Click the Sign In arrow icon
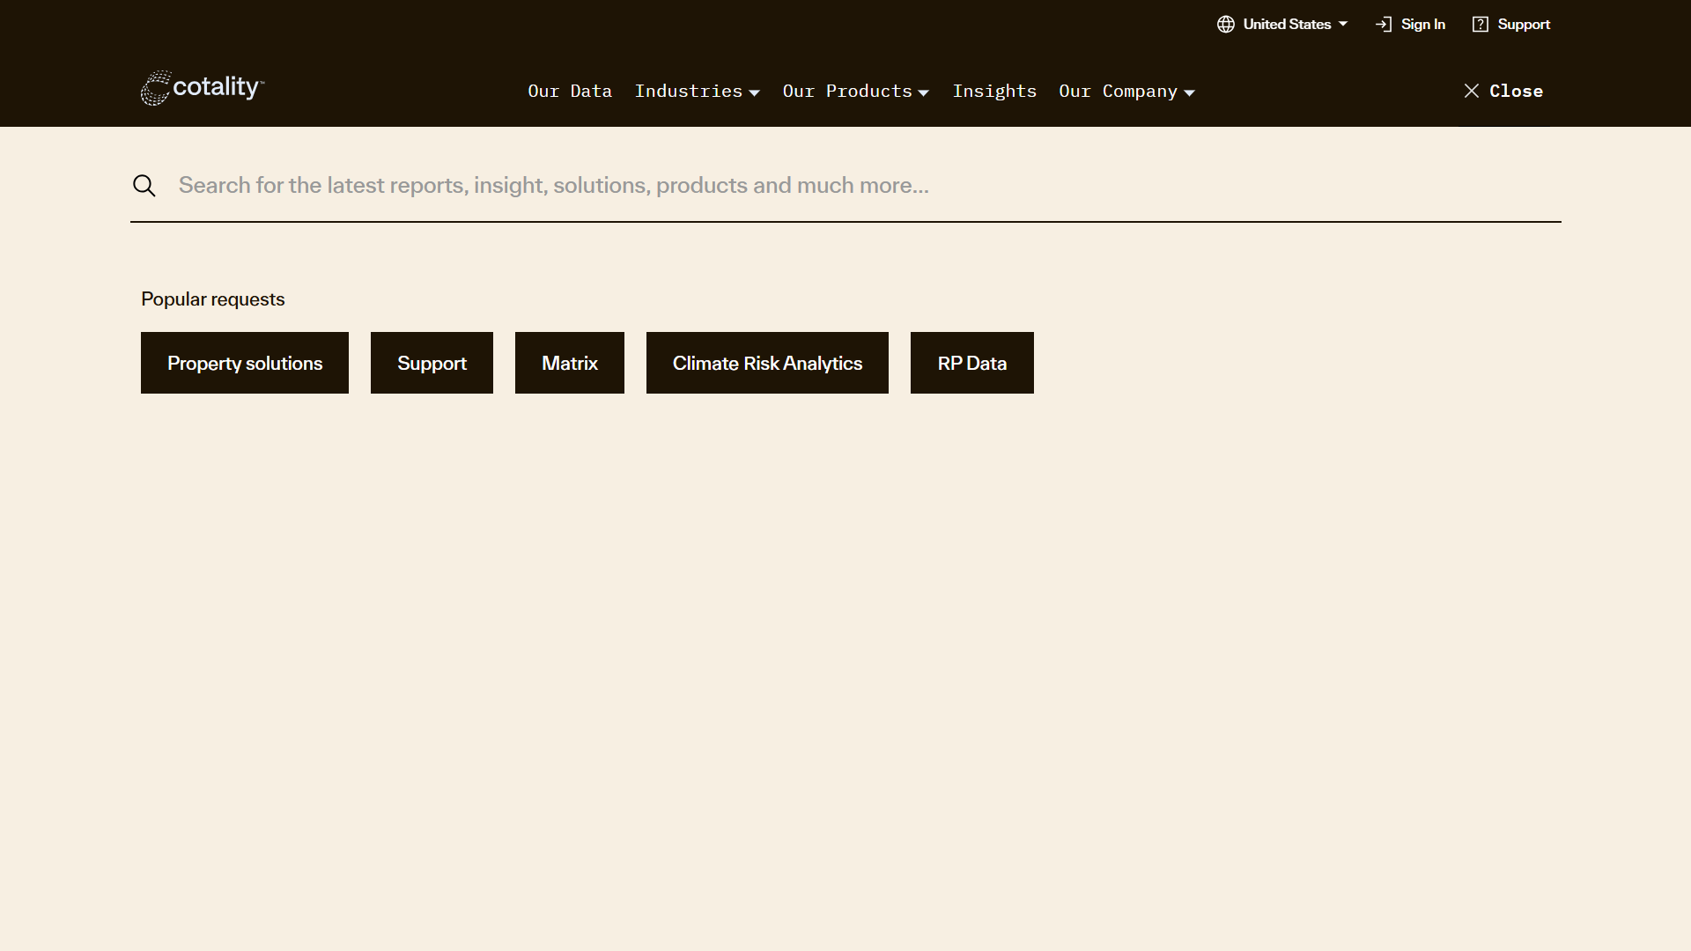 [1383, 24]
